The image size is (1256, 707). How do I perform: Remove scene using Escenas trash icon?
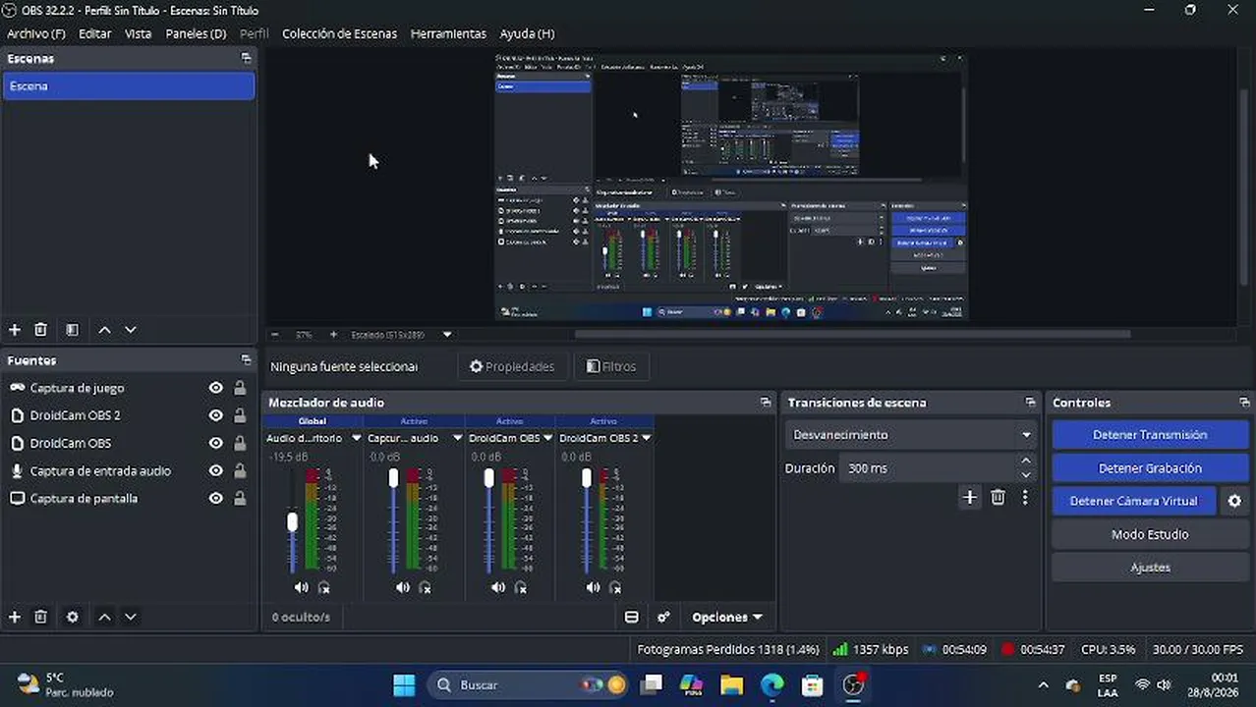point(40,330)
